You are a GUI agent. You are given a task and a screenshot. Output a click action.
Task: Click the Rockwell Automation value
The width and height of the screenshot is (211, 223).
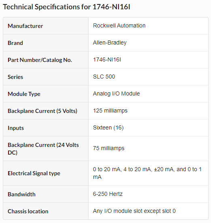119,25
